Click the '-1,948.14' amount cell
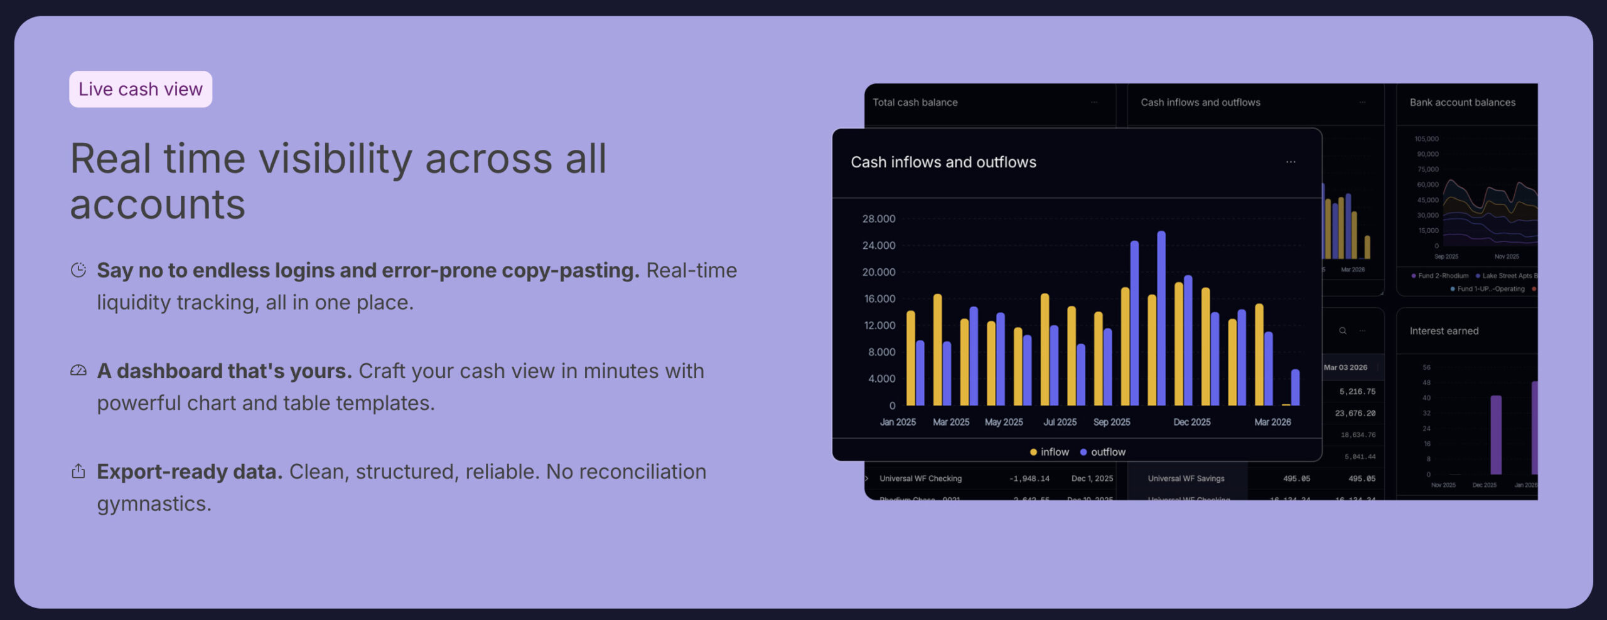The height and width of the screenshot is (620, 1607). coord(1029,478)
